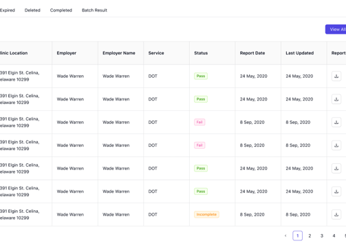The image size is (346, 248).
Task: Click the Pass badge in the first row
Action: [201, 76]
